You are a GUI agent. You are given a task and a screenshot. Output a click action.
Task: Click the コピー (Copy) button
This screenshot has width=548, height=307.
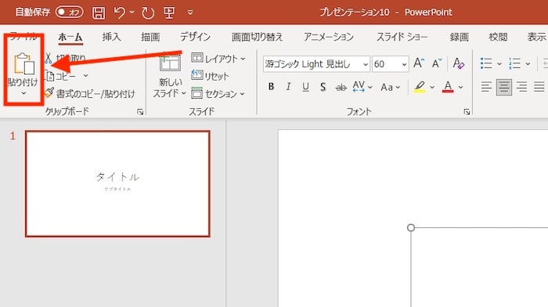[61, 76]
